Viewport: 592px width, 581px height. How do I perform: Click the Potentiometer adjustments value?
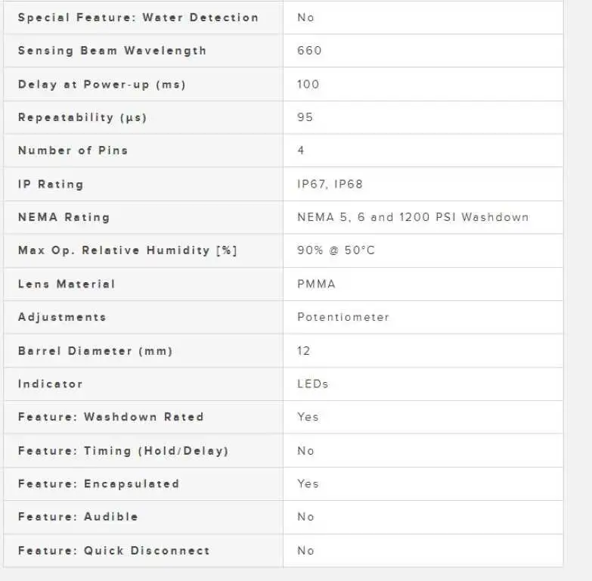point(343,317)
